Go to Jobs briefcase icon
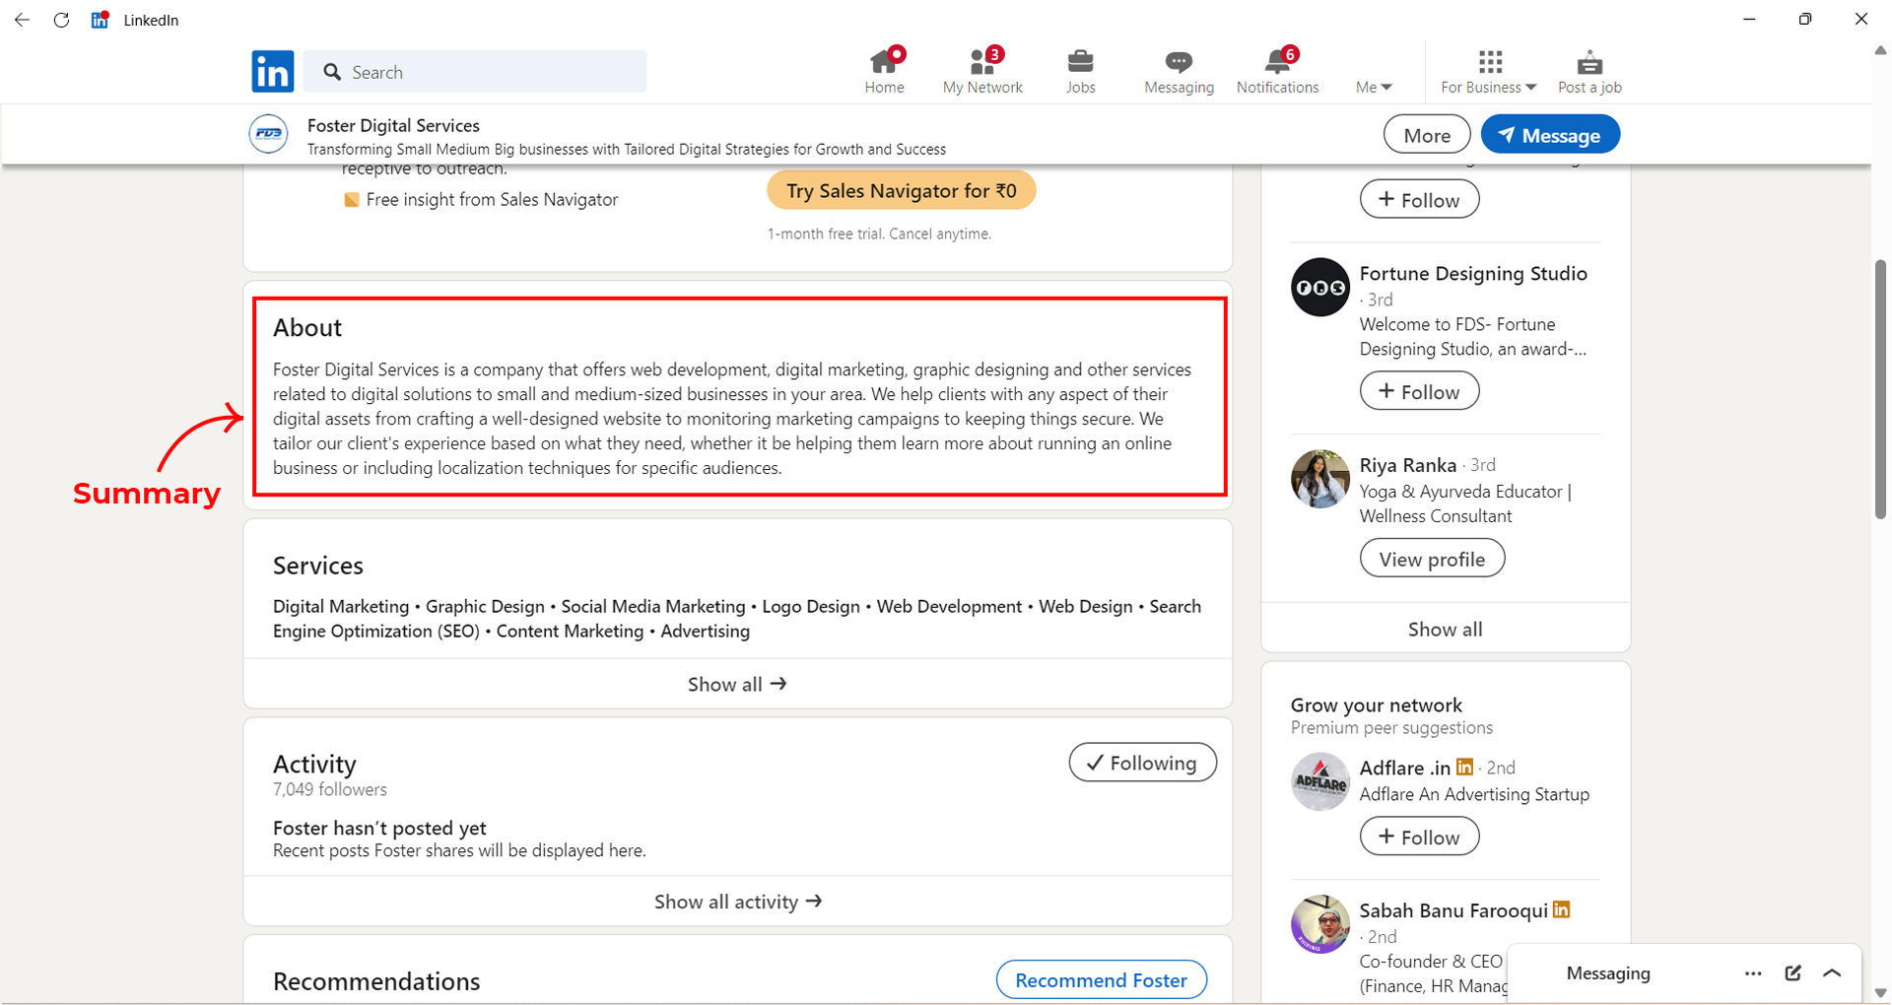This screenshot has width=1892, height=1005. click(1080, 62)
